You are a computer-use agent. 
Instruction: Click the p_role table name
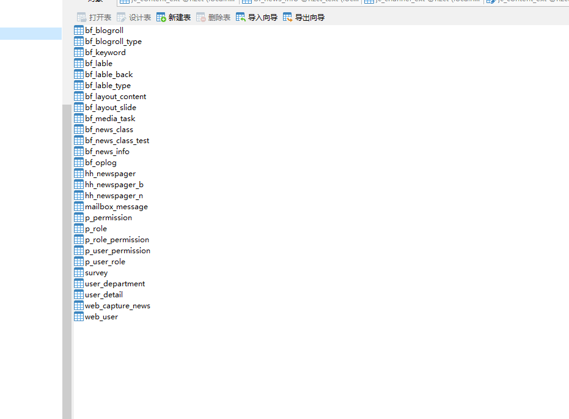point(96,229)
